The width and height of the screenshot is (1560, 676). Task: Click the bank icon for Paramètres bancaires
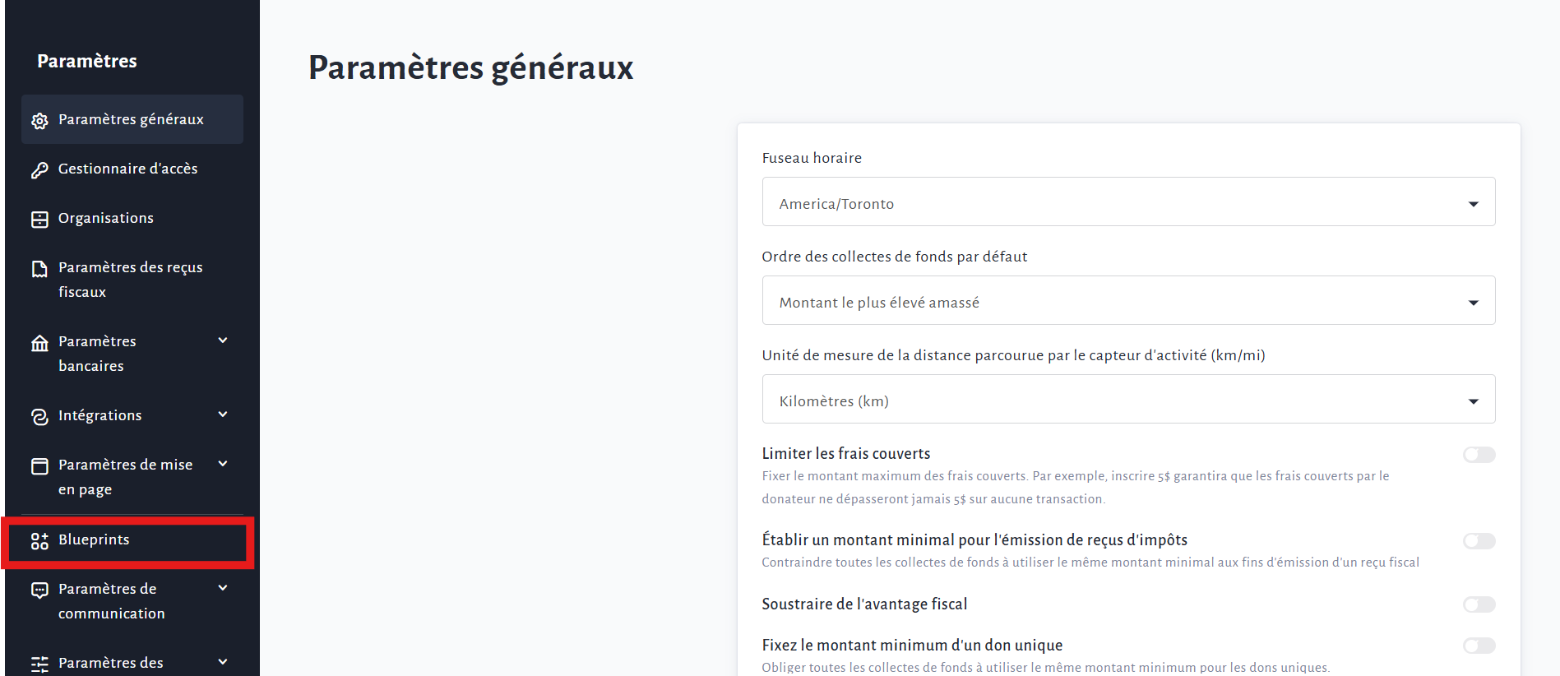pos(39,343)
